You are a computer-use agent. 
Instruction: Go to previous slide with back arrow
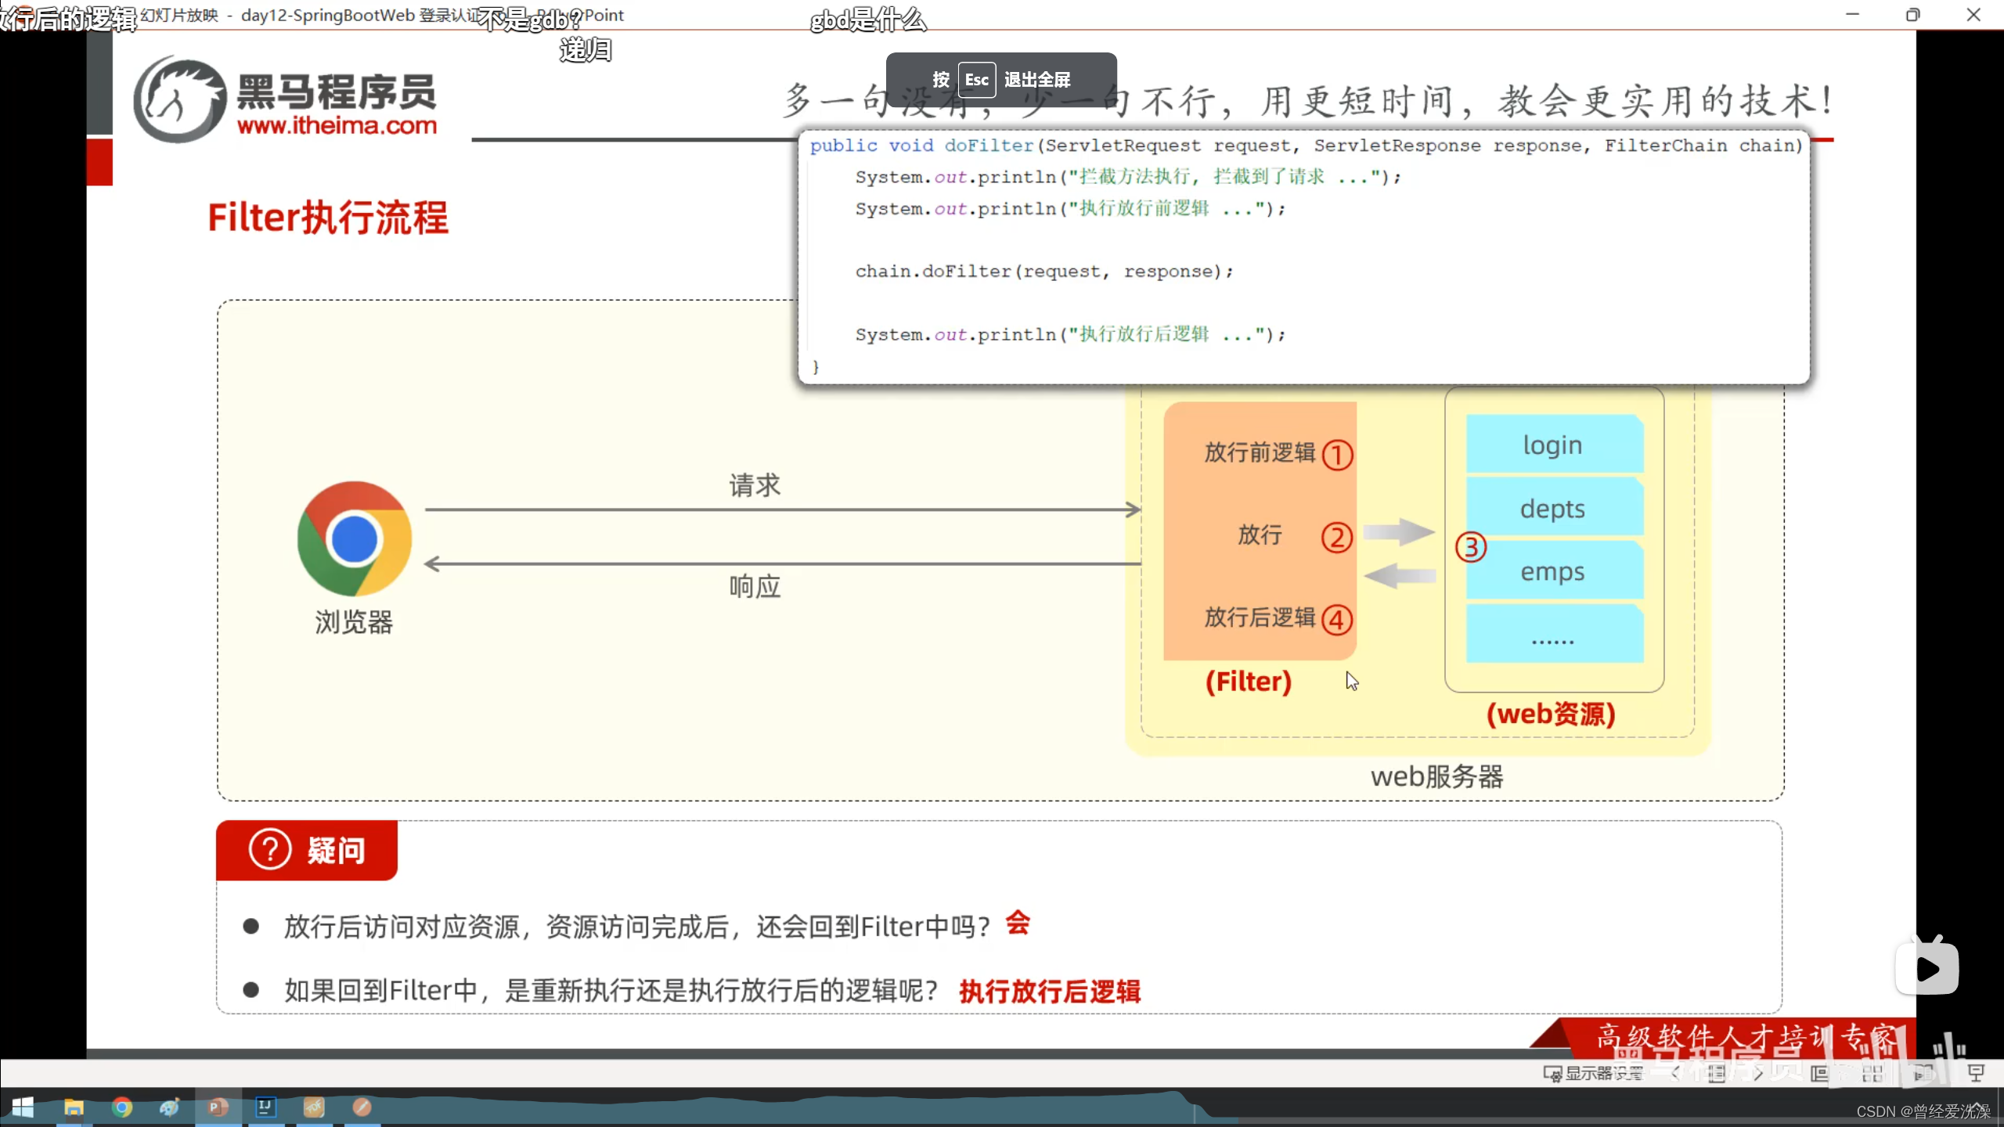click(x=1675, y=1074)
